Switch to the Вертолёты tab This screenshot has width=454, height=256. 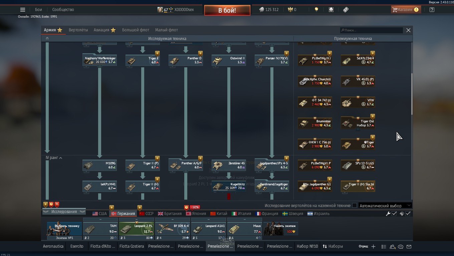click(x=78, y=30)
